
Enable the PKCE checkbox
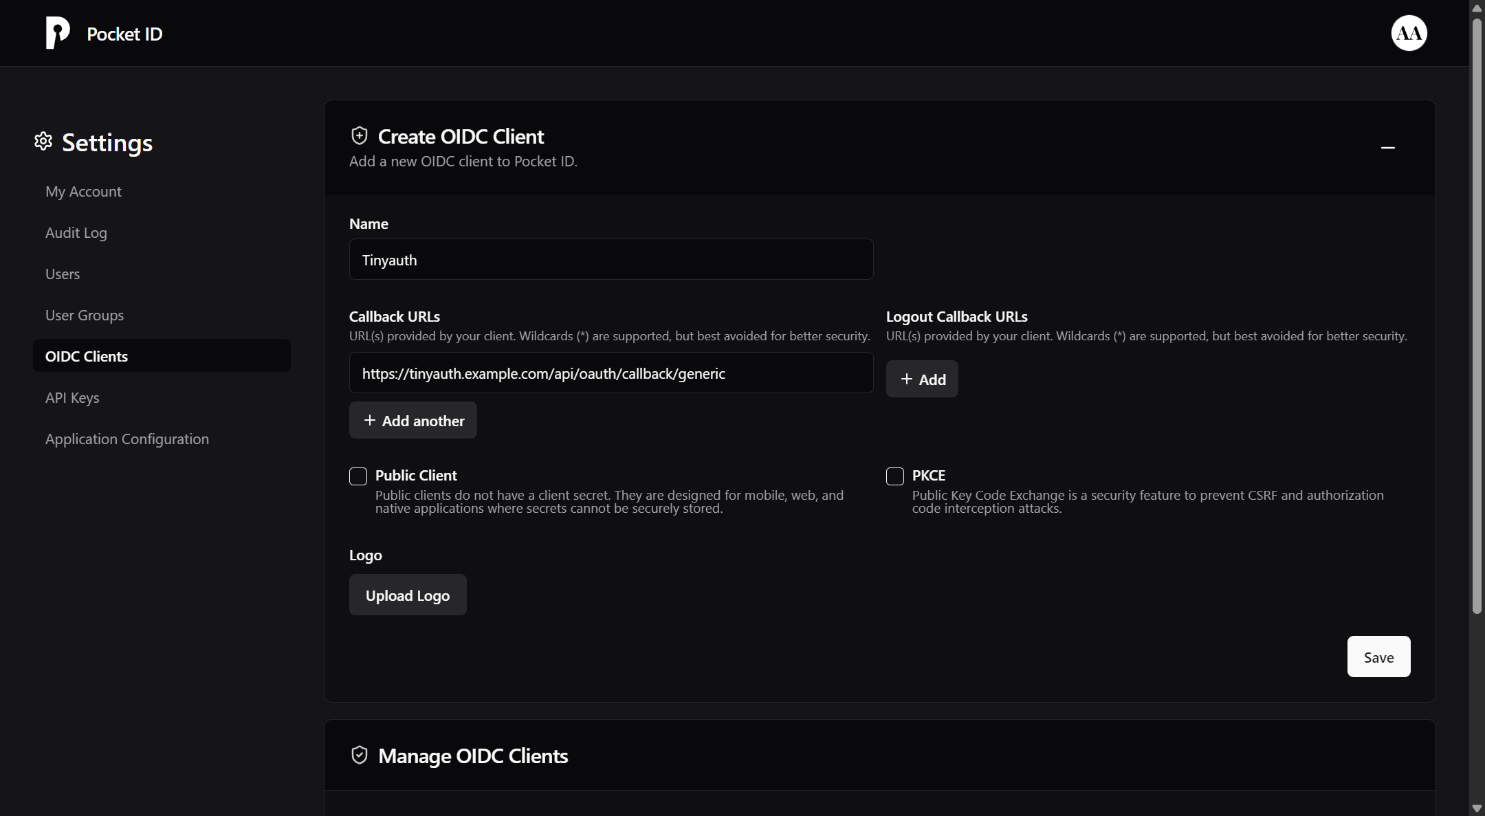click(x=895, y=476)
